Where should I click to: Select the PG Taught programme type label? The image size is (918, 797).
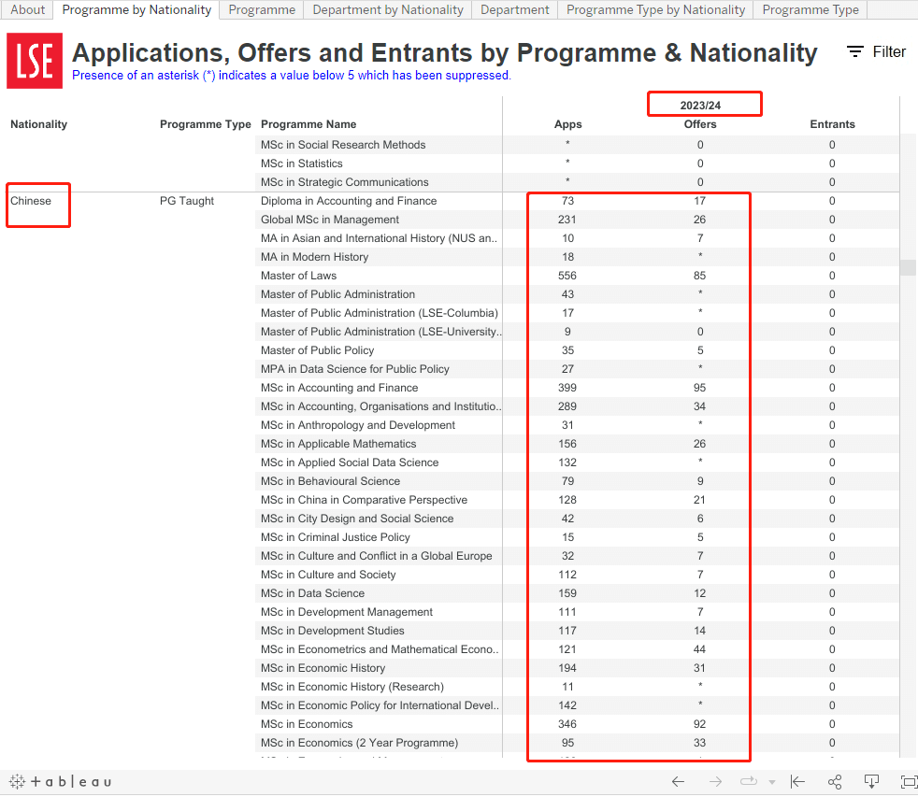pyautogui.click(x=187, y=201)
